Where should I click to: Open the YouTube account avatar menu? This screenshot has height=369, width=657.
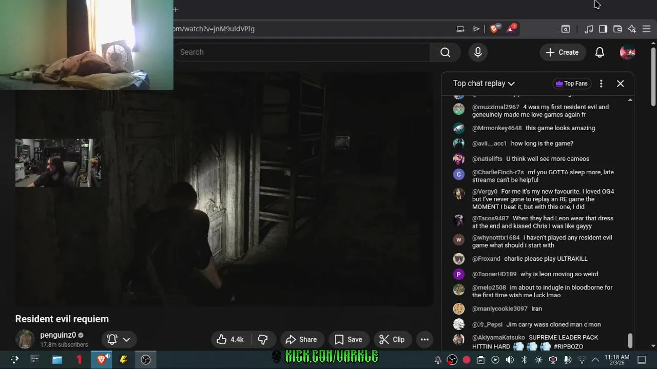[x=627, y=52]
